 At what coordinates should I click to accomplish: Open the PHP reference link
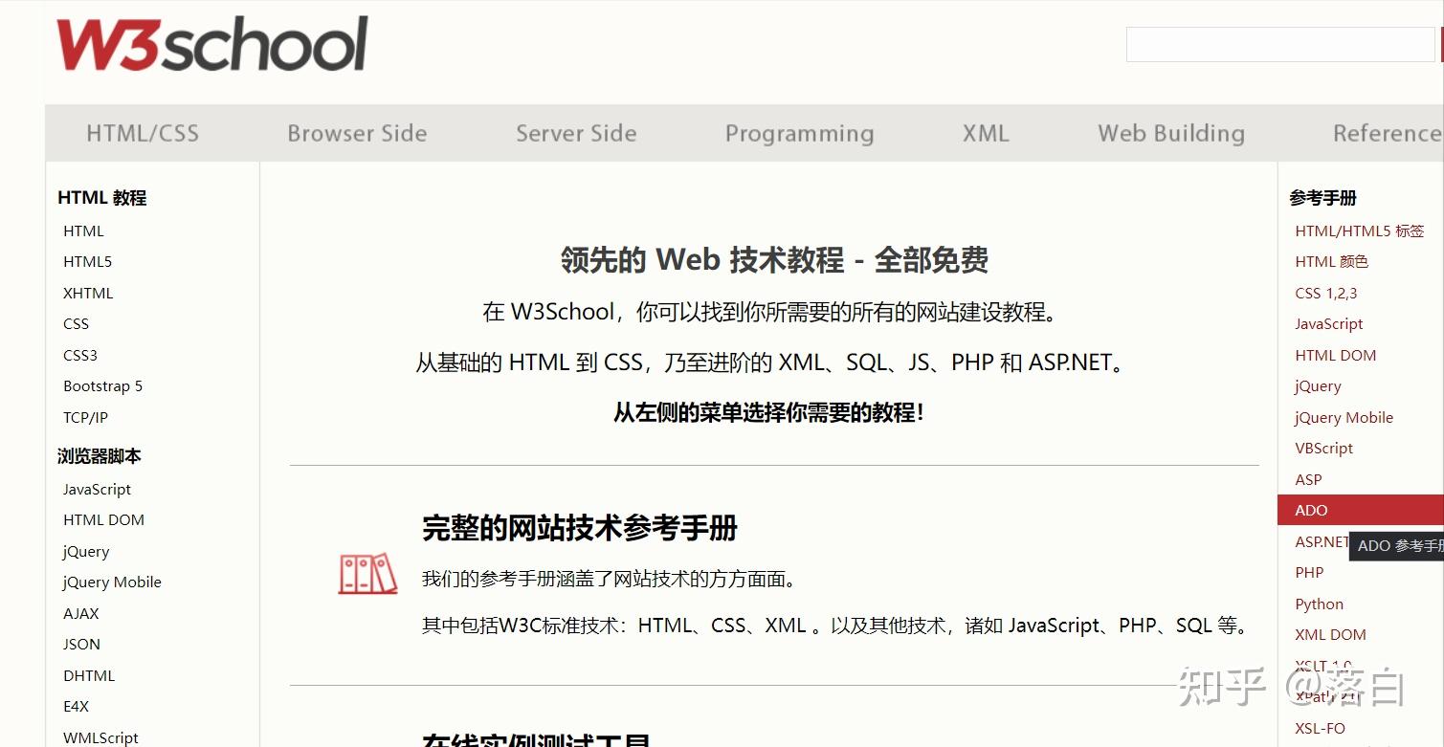pyautogui.click(x=1309, y=572)
